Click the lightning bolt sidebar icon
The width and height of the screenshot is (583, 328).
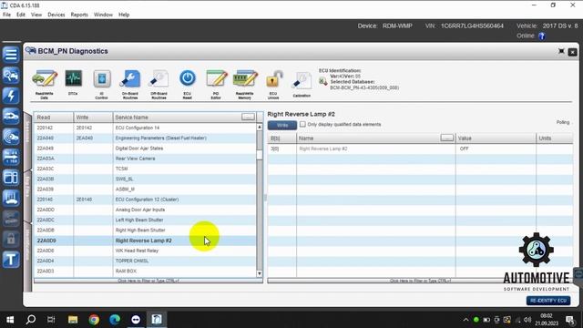[x=11, y=96]
